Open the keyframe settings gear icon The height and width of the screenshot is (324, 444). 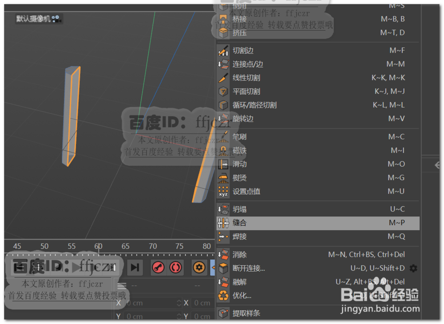pos(199,268)
